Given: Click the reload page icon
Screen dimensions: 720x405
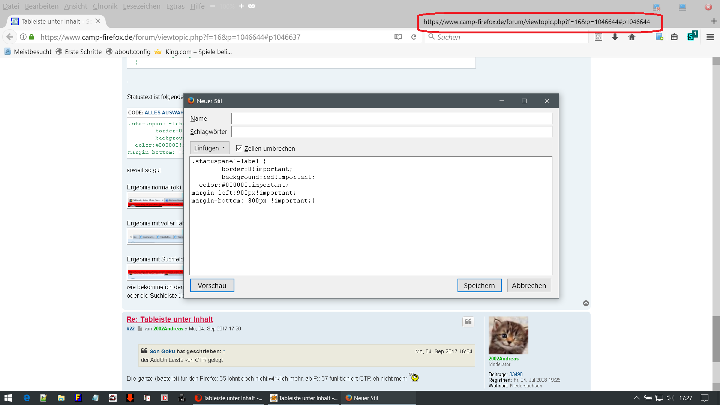Looking at the screenshot, I should click(414, 37).
